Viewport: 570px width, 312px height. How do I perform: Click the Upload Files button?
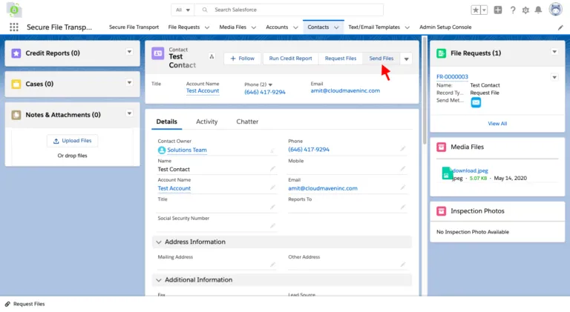click(x=72, y=141)
